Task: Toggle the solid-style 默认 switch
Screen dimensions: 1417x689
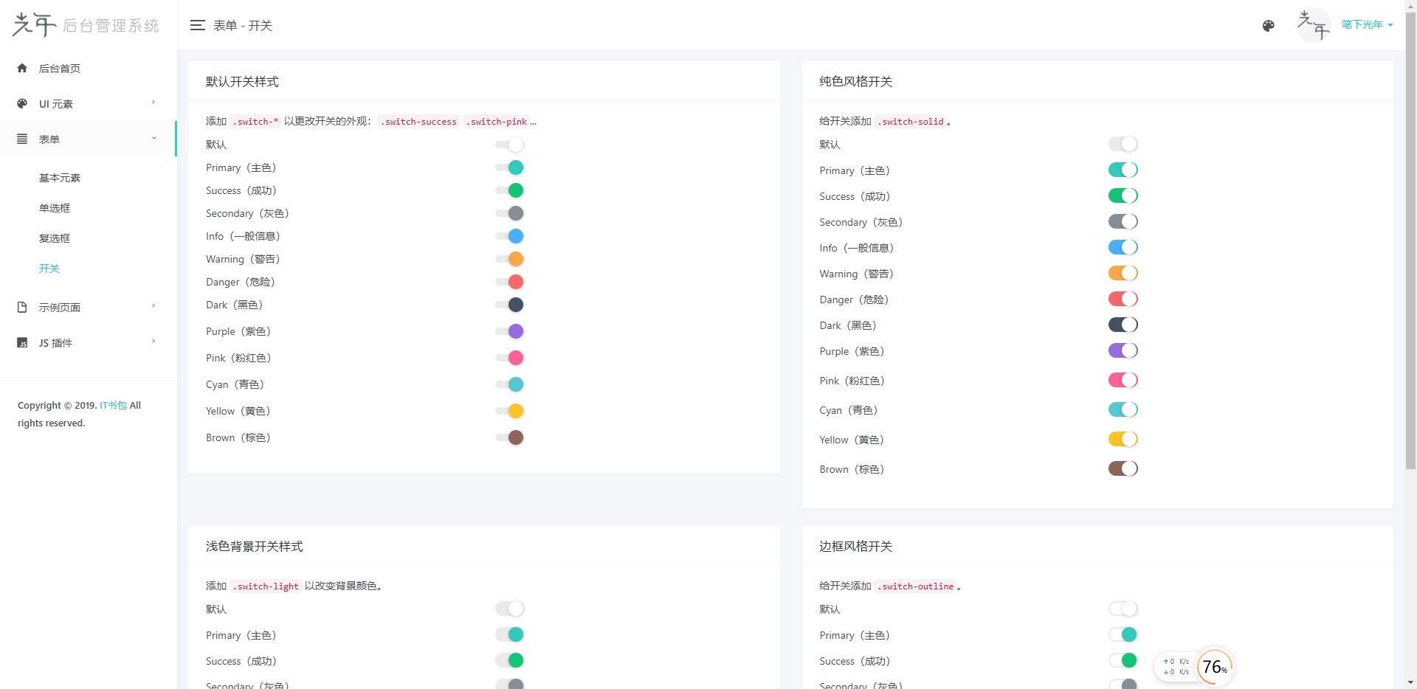Action: 1123,144
